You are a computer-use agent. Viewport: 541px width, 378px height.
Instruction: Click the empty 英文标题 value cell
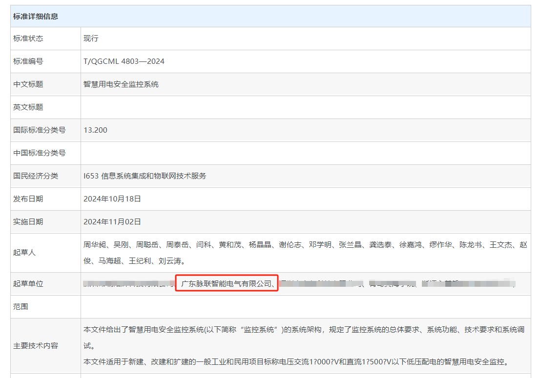pos(305,107)
